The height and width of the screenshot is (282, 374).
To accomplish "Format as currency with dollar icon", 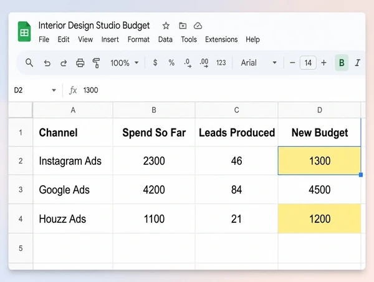I will pos(155,62).
